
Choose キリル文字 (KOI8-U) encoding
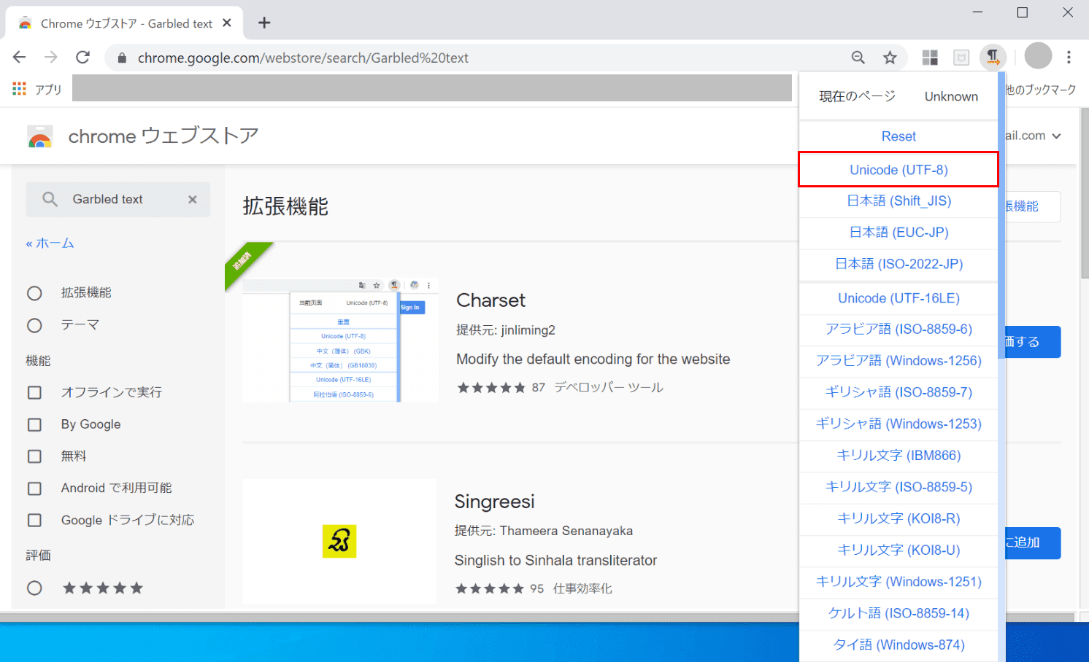pyautogui.click(x=898, y=550)
